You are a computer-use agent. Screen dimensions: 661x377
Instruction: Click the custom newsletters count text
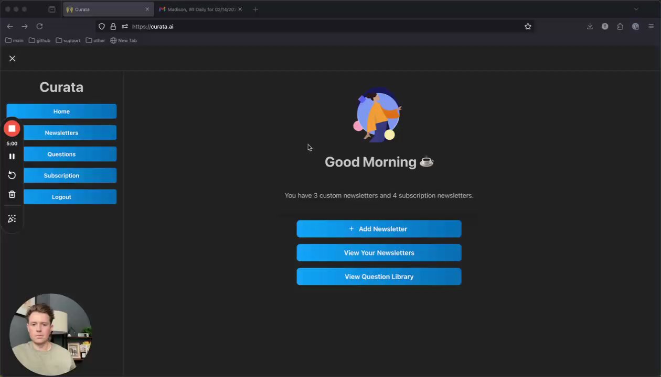click(379, 195)
